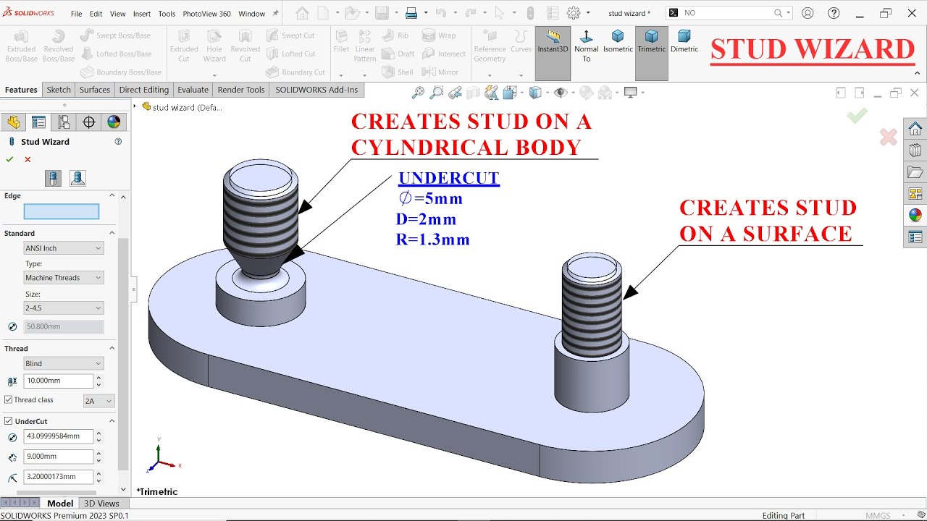
Task: Expand the stud wizard flyout tree
Action: click(x=135, y=106)
